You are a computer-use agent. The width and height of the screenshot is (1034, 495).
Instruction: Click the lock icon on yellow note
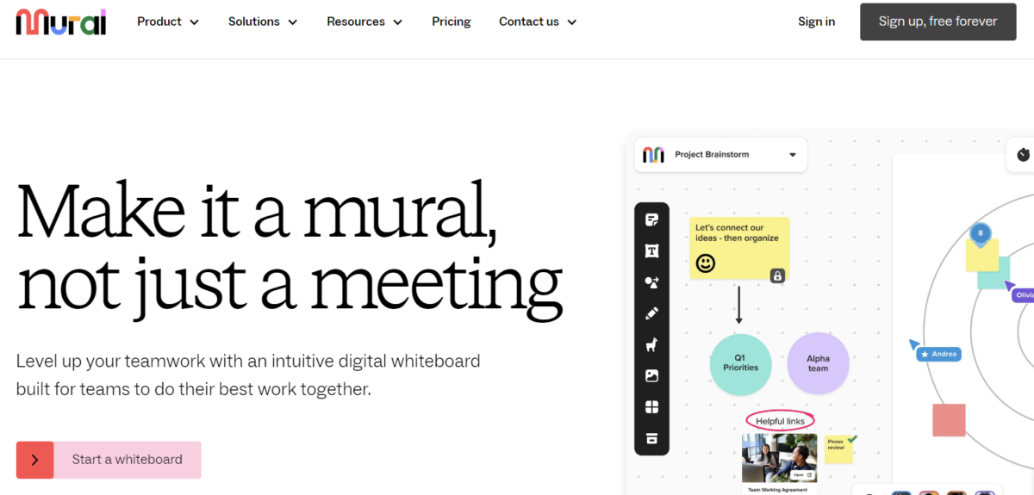pos(777,275)
